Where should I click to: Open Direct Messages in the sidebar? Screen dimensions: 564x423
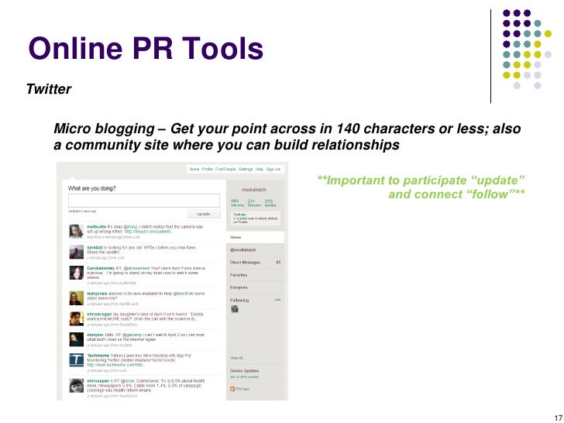(256, 263)
